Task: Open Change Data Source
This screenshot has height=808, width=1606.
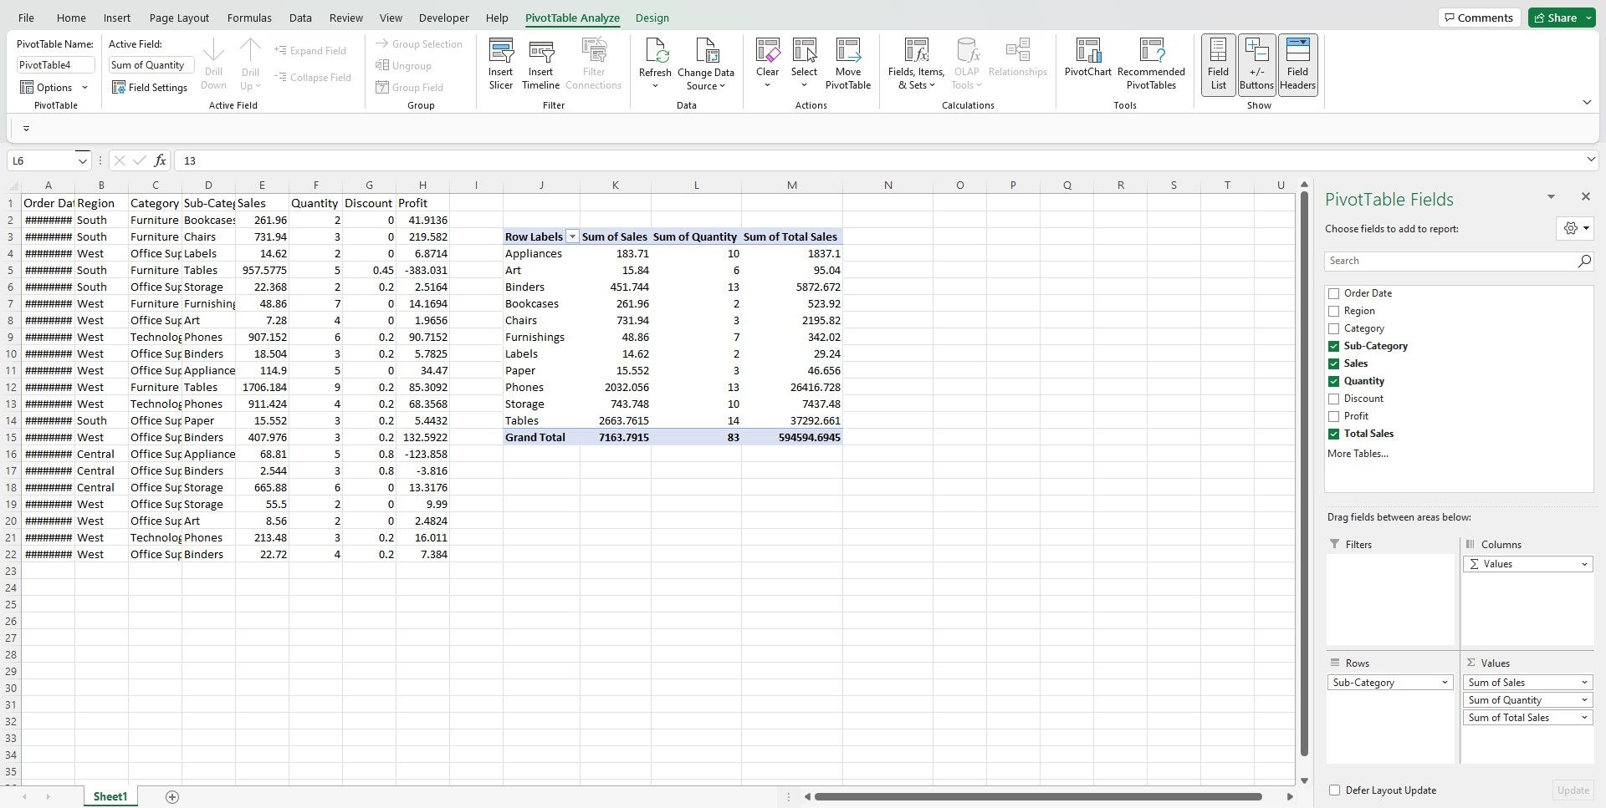Action: [706, 64]
